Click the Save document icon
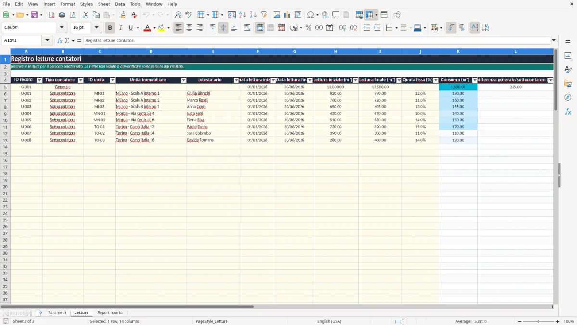Image resolution: width=577 pixels, height=325 pixels. pyautogui.click(x=34, y=15)
